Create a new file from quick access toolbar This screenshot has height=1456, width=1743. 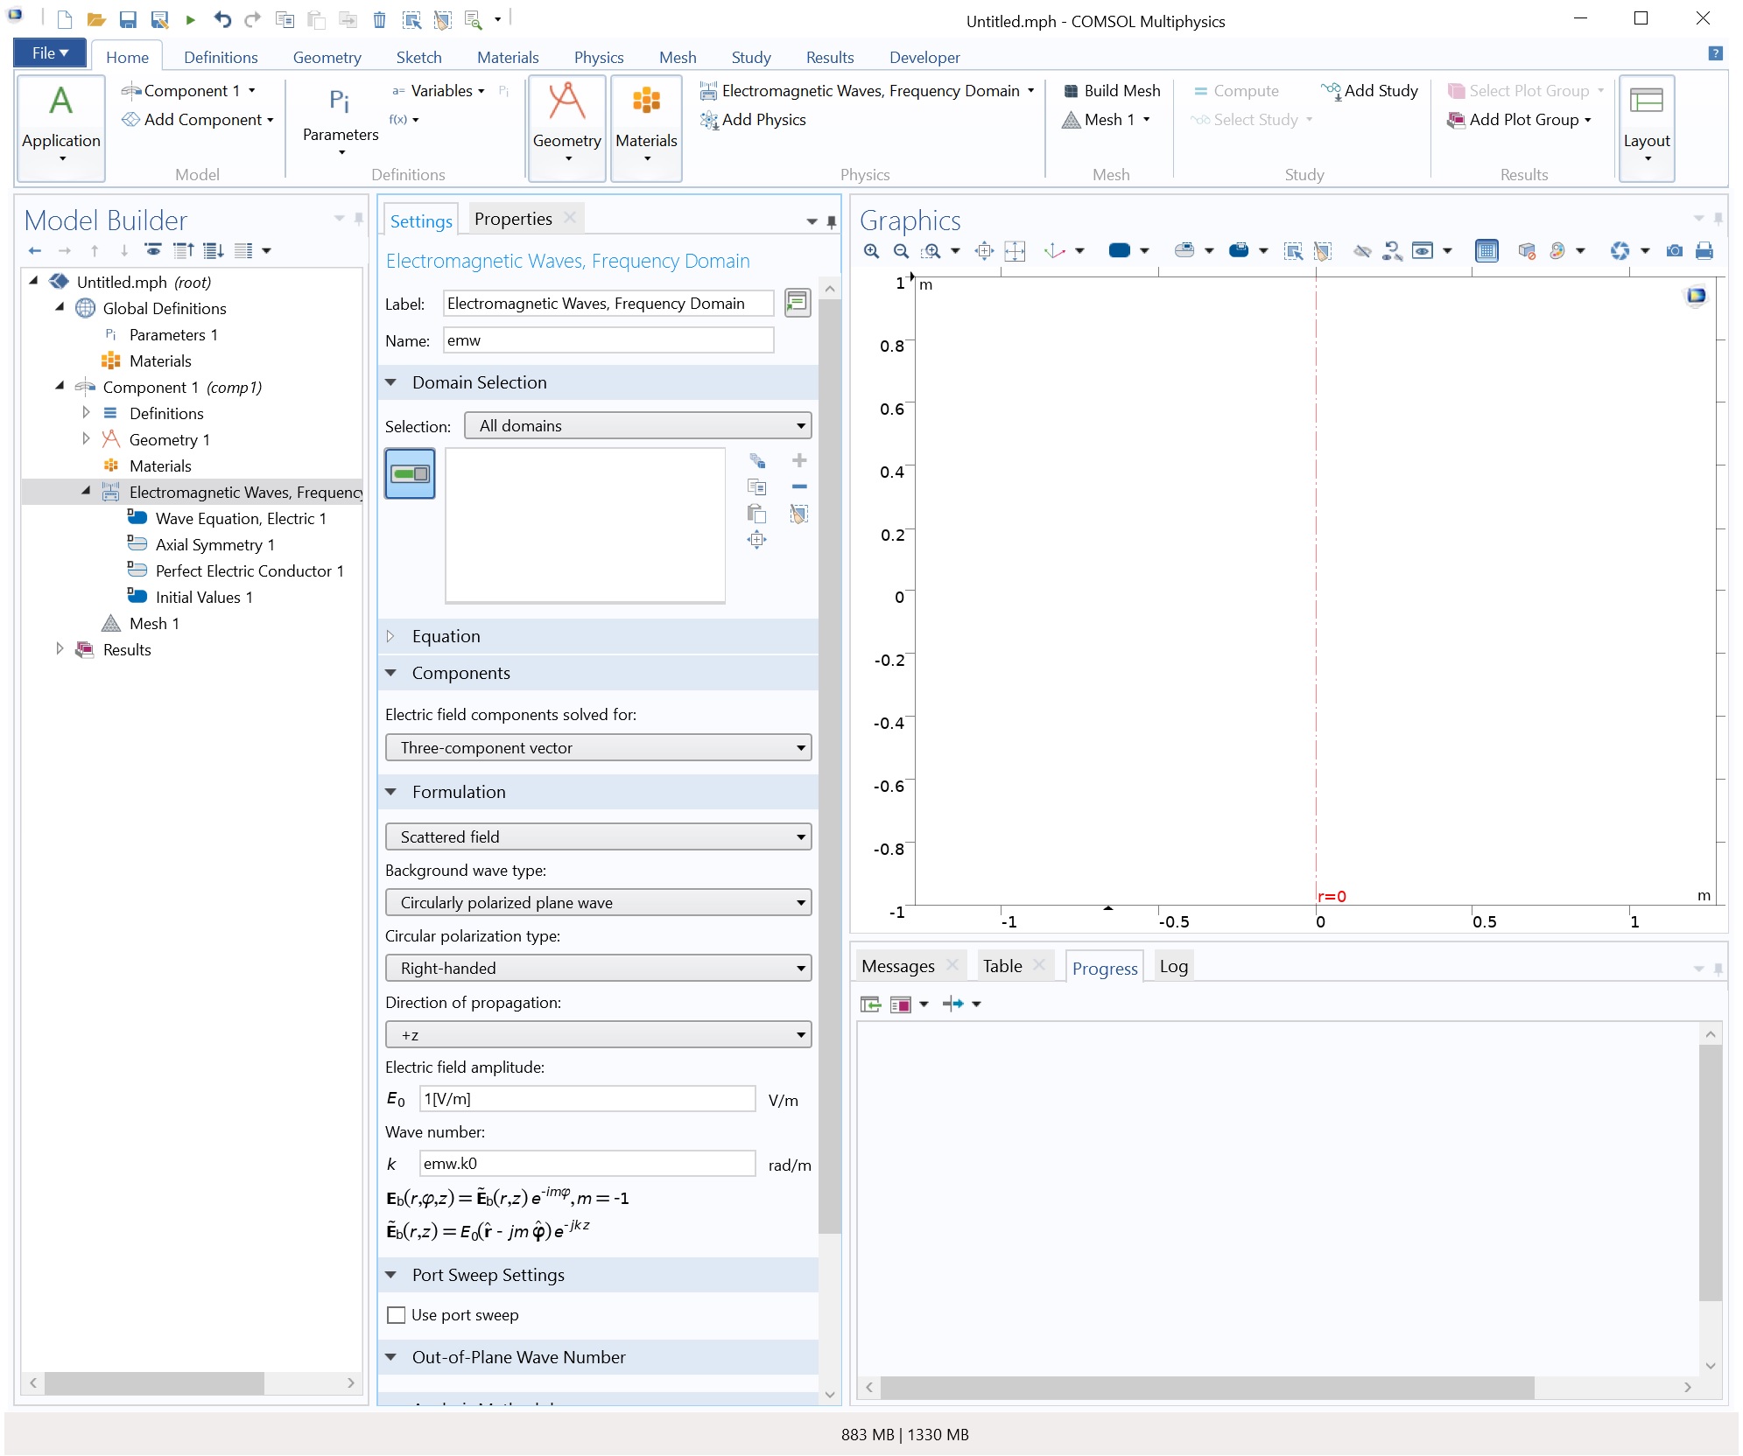click(65, 19)
